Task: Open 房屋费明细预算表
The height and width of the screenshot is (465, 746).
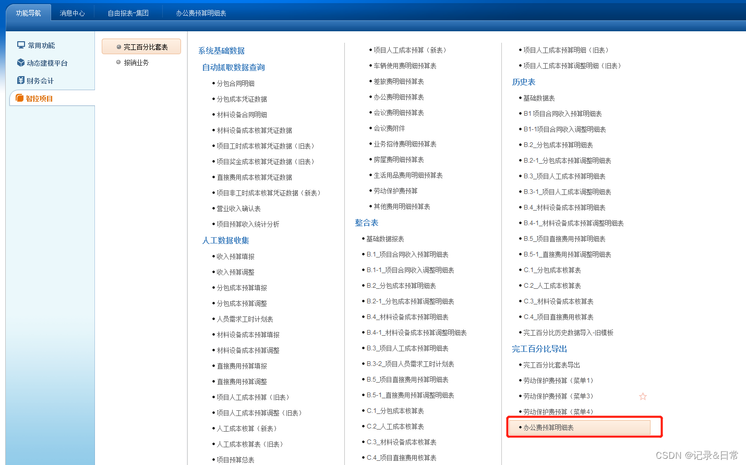Action: tap(399, 160)
